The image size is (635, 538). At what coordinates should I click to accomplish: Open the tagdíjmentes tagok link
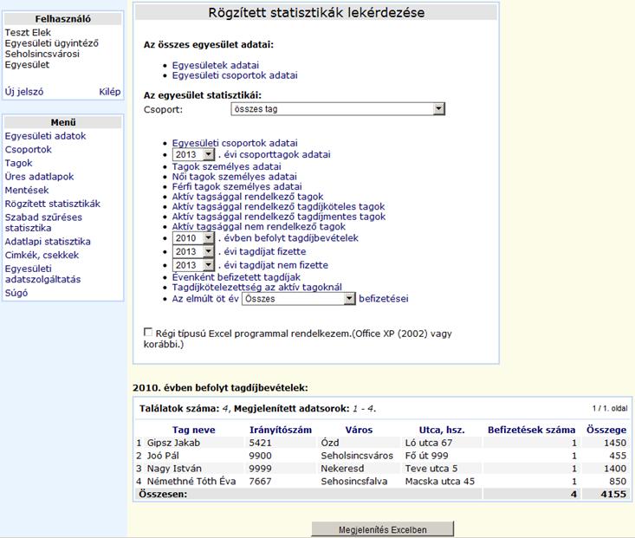coord(279,217)
